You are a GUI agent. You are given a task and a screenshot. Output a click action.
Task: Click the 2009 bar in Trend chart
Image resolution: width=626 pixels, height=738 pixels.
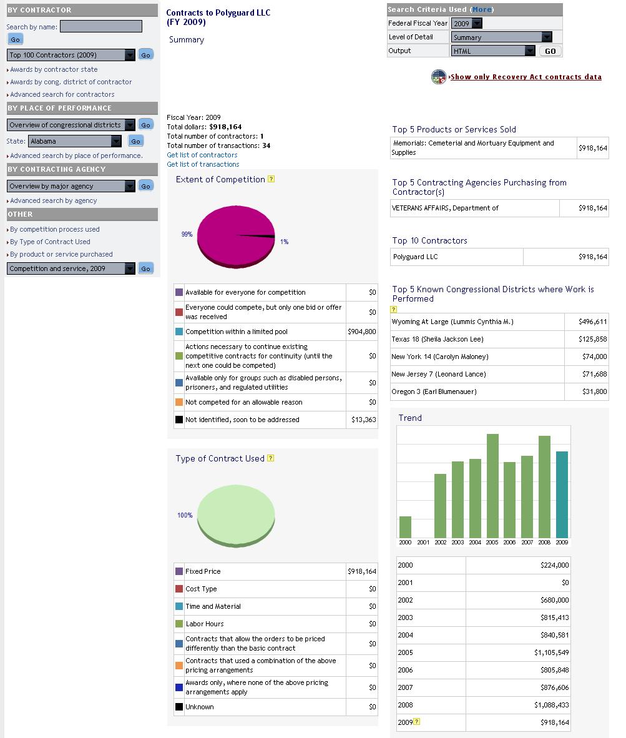point(562,494)
